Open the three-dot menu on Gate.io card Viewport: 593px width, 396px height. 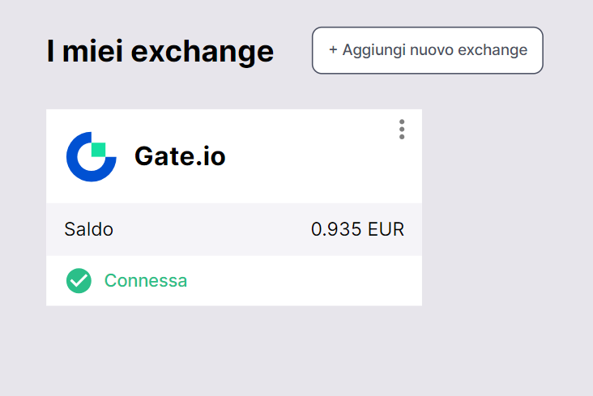pos(402,130)
